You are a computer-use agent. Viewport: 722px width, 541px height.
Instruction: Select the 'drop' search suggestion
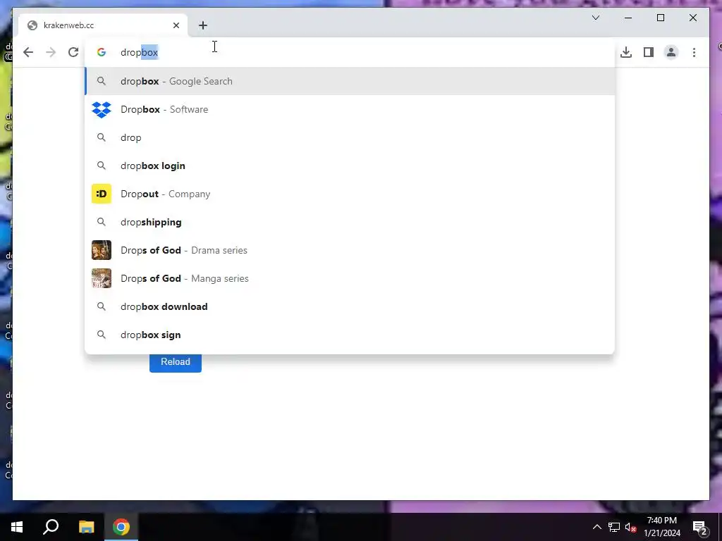point(350,137)
